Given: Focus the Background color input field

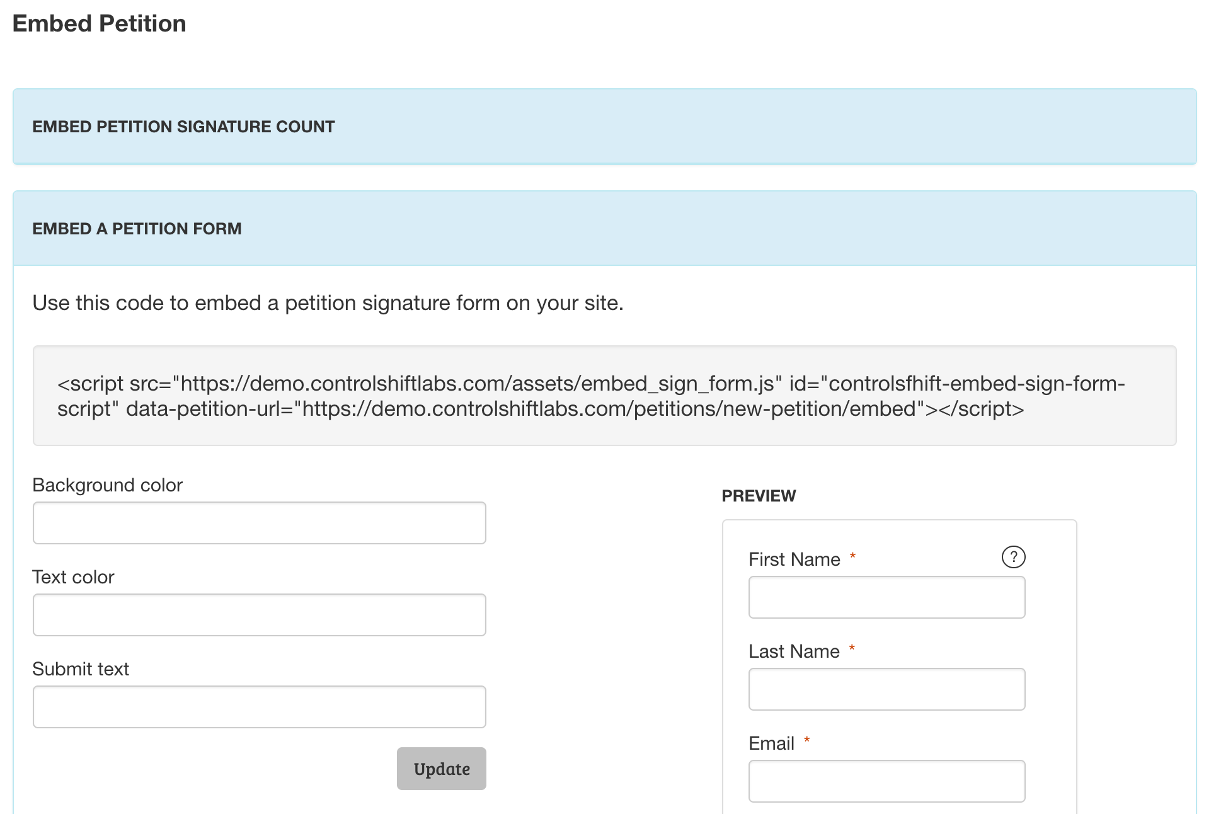Looking at the screenshot, I should point(259,523).
